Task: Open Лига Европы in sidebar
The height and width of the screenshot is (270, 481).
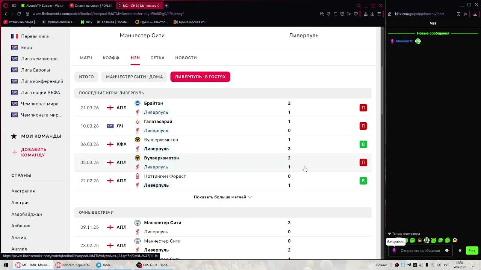Action: tap(35, 70)
